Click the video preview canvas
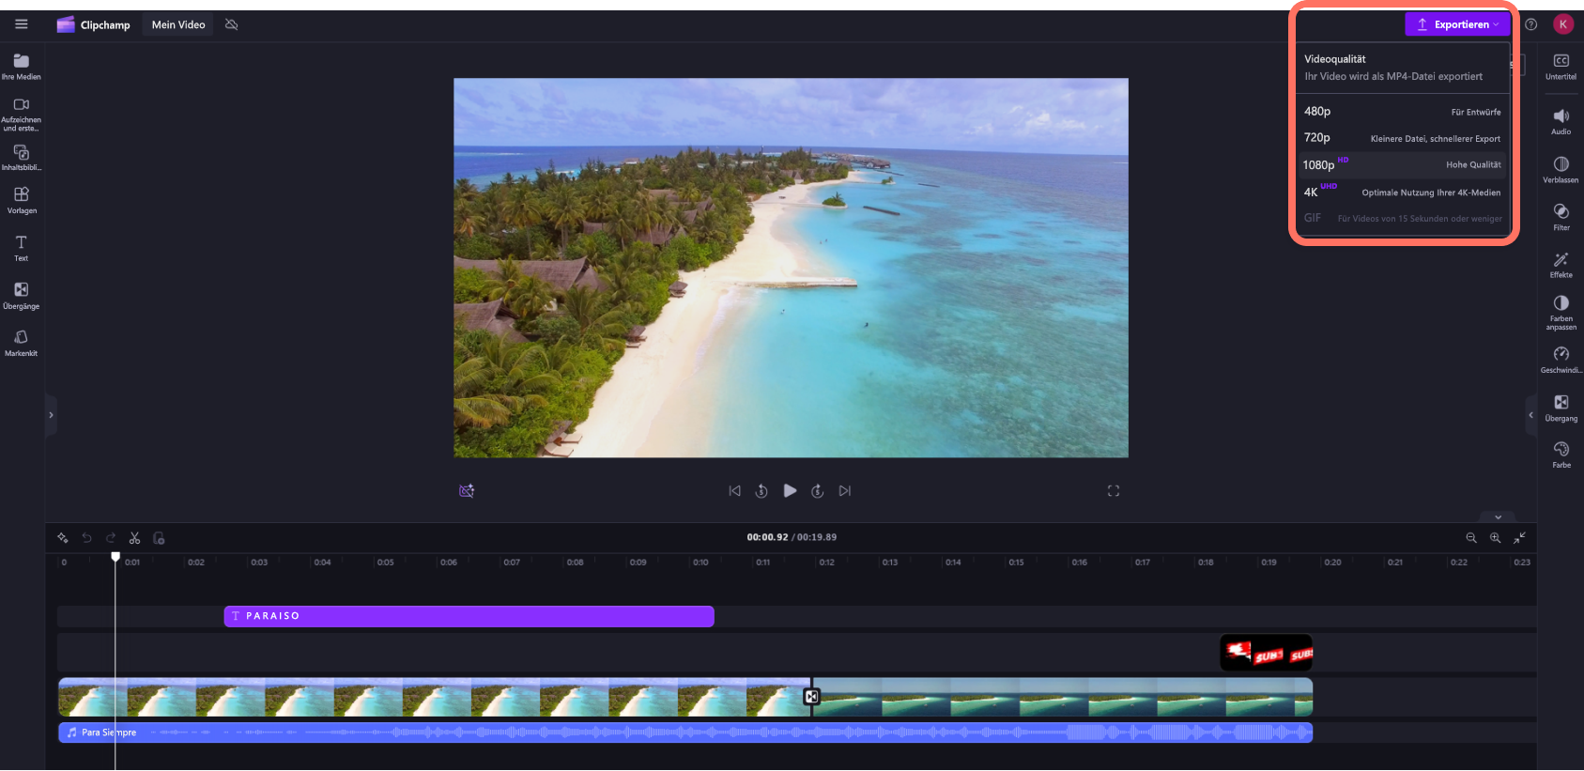1584x771 pixels. (x=791, y=268)
